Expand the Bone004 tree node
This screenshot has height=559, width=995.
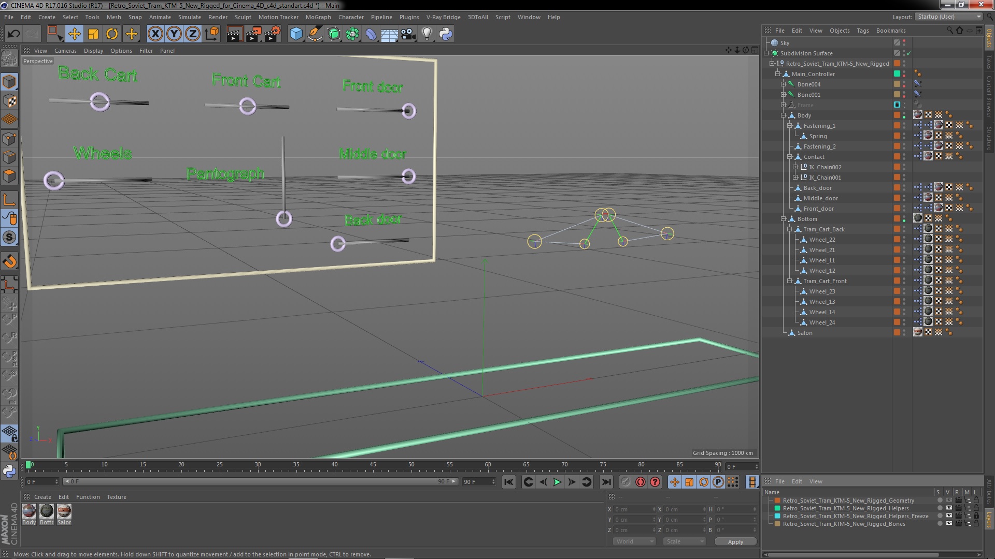(784, 84)
